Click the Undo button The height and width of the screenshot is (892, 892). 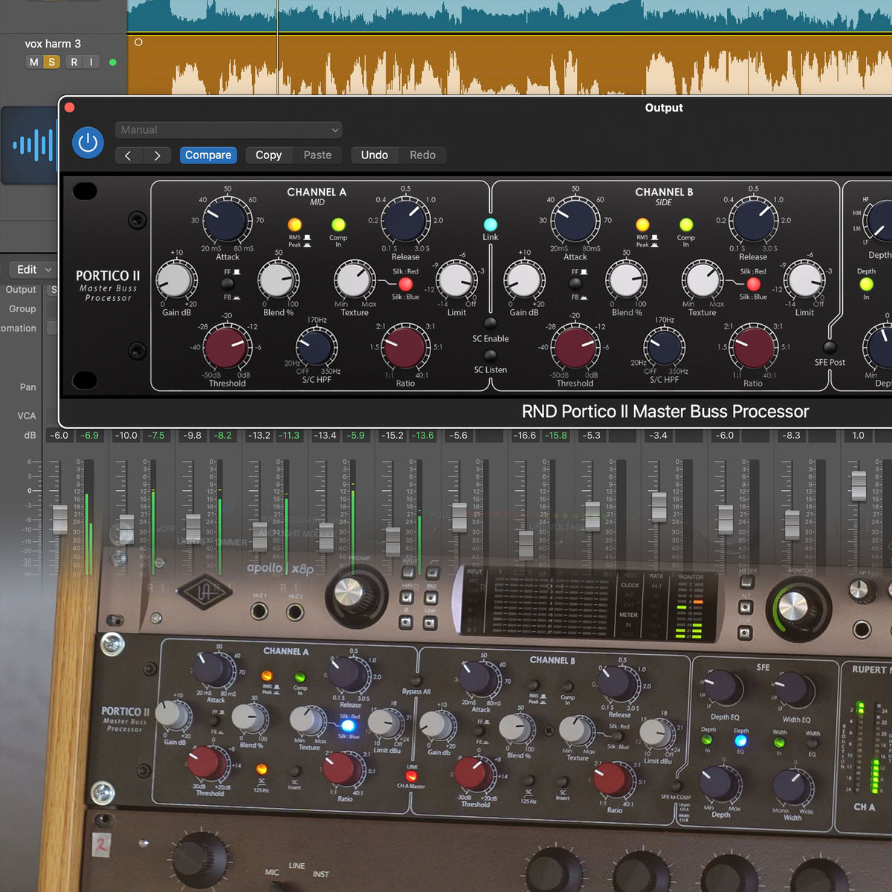click(x=375, y=155)
